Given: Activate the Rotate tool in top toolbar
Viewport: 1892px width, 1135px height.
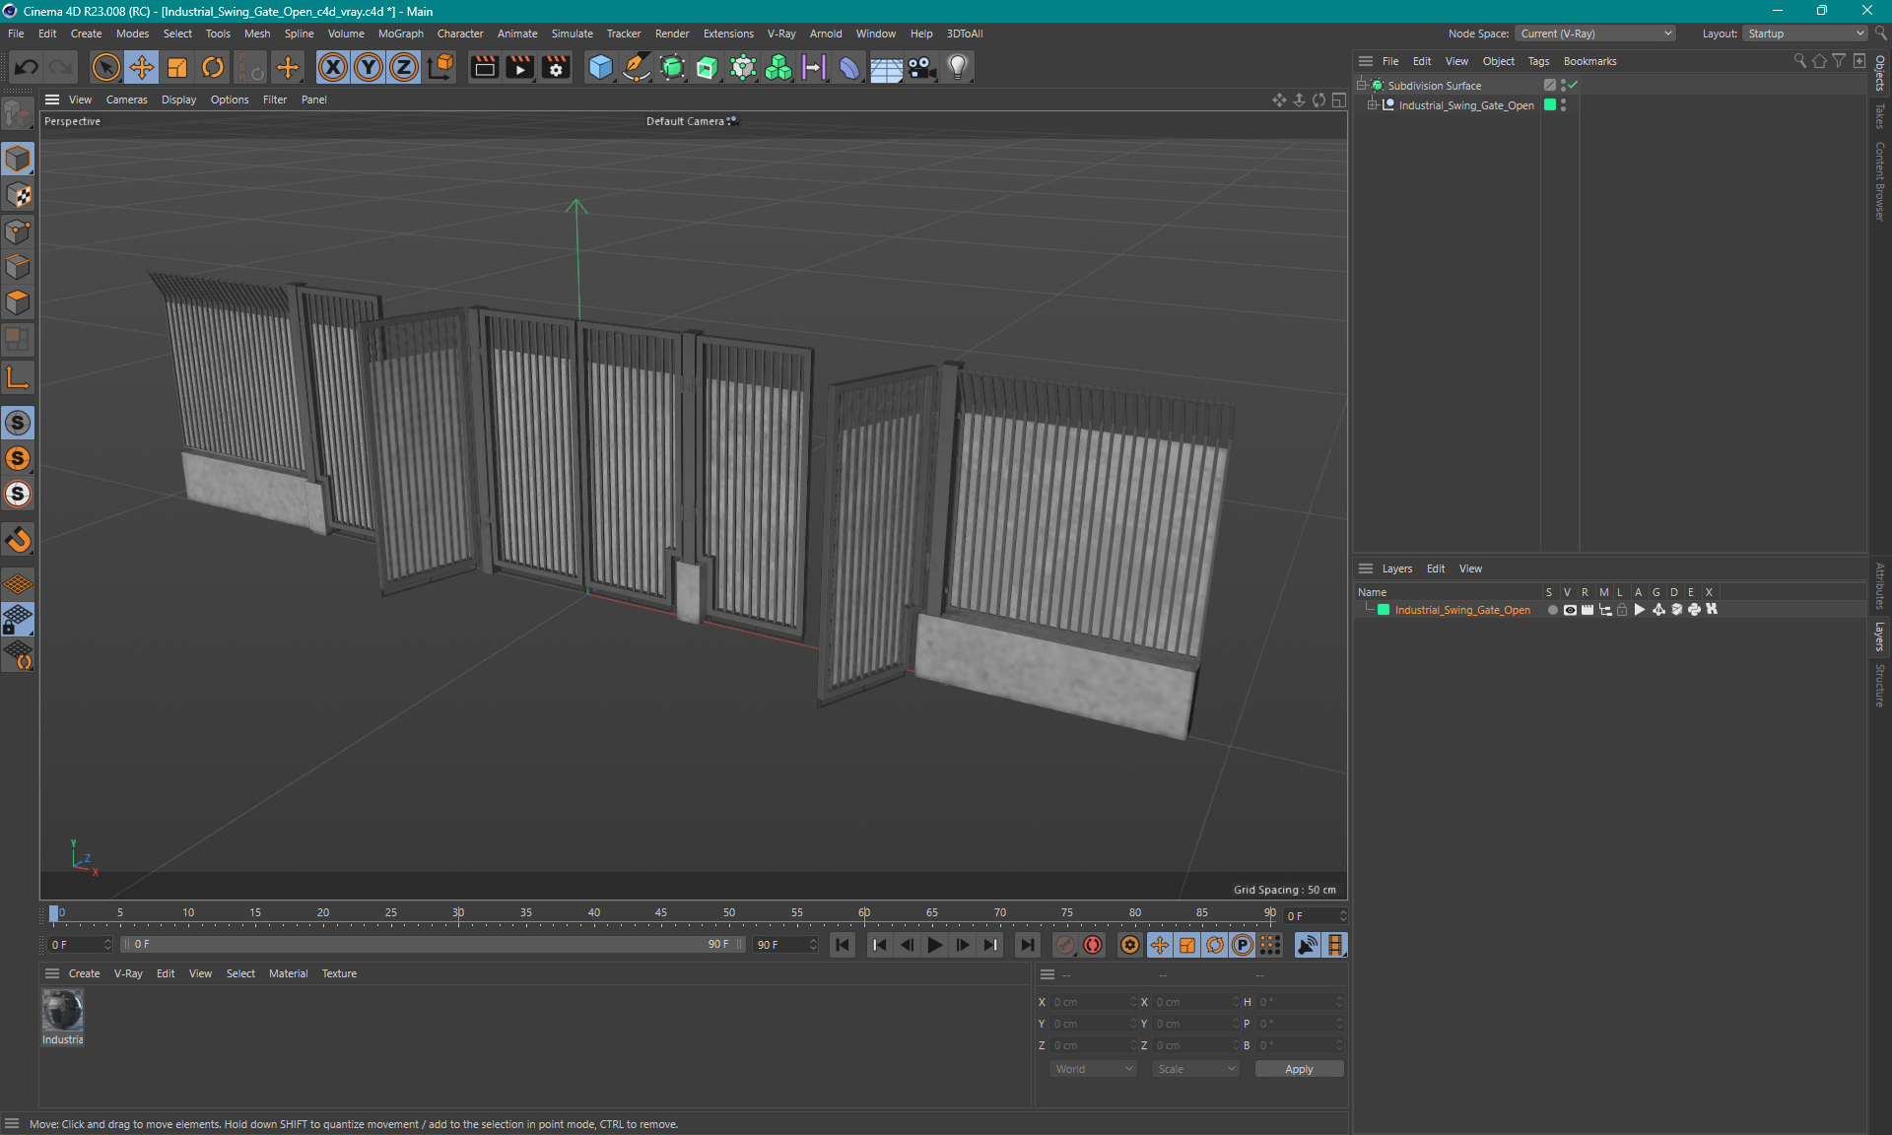Looking at the screenshot, I should point(213,67).
